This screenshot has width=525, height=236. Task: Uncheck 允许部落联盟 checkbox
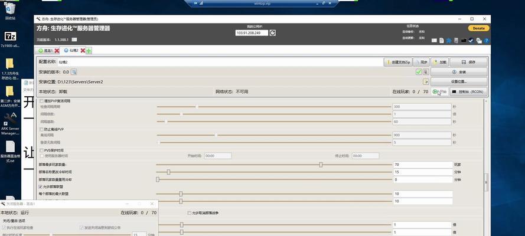(41, 186)
